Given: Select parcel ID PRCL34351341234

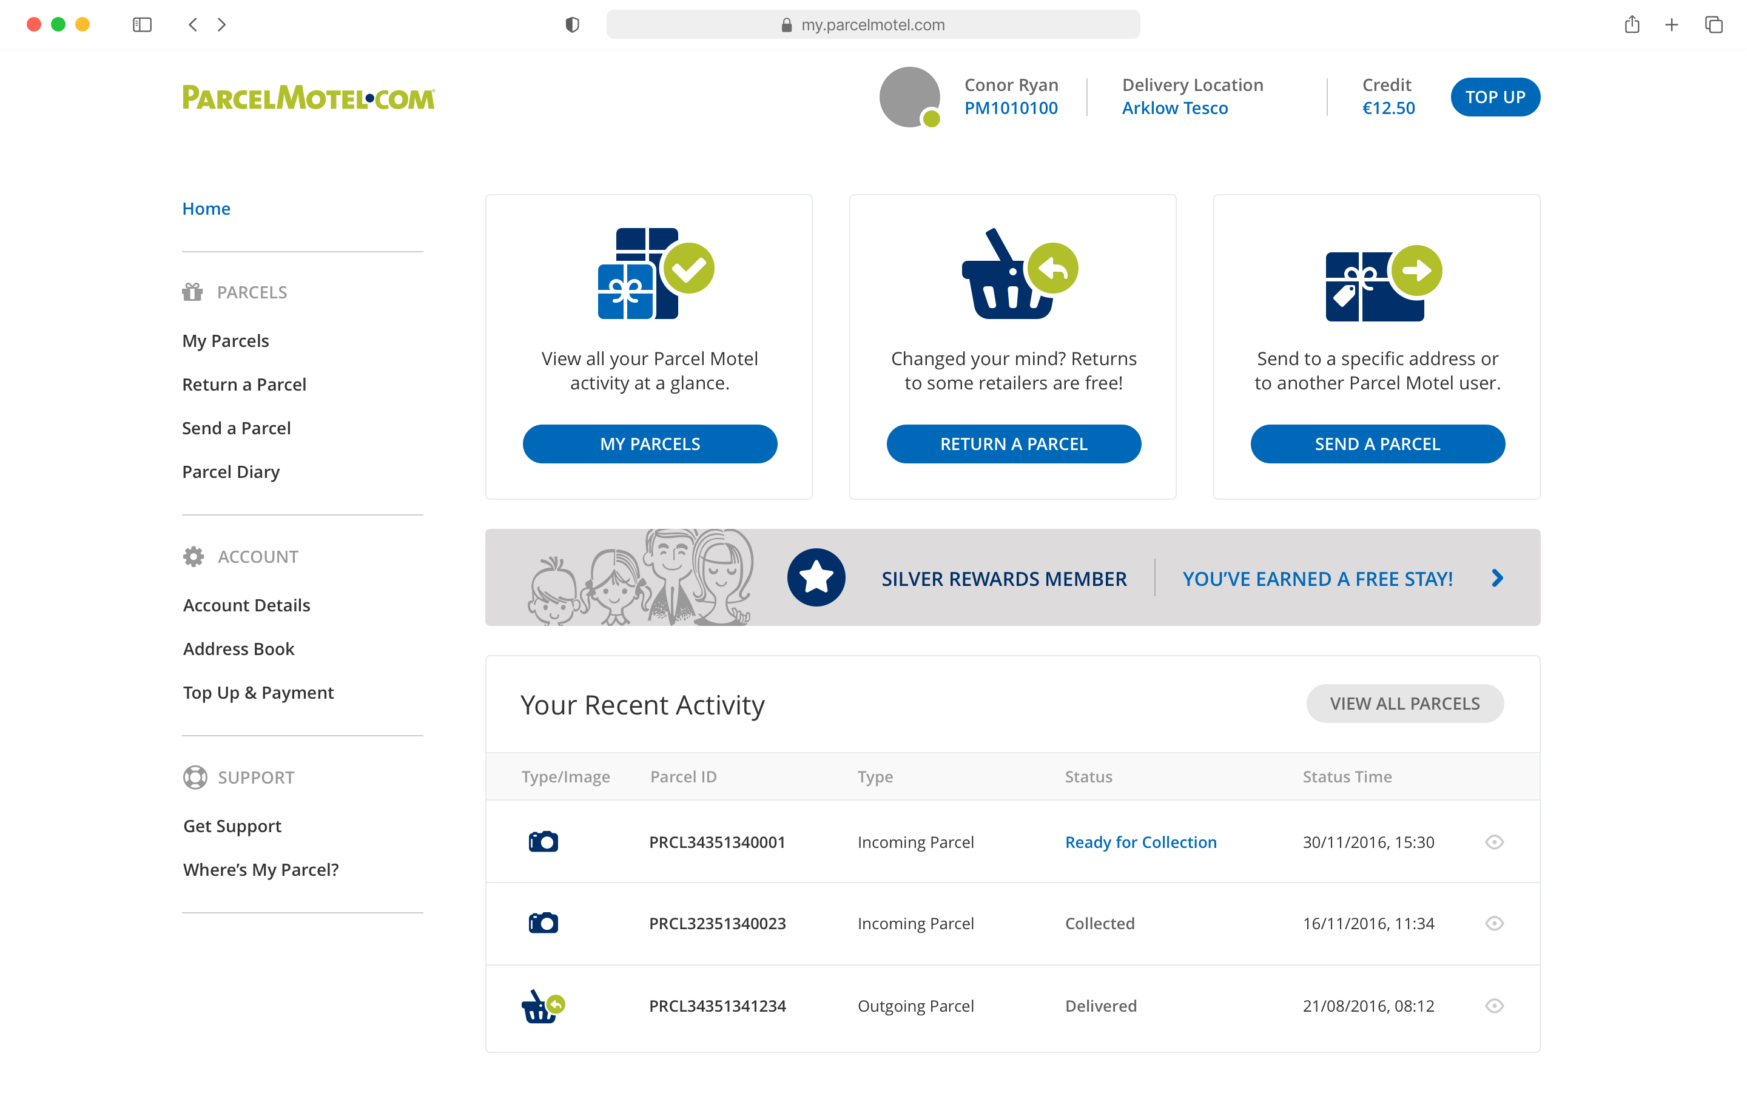Looking at the screenshot, I should coord(718,1006).
